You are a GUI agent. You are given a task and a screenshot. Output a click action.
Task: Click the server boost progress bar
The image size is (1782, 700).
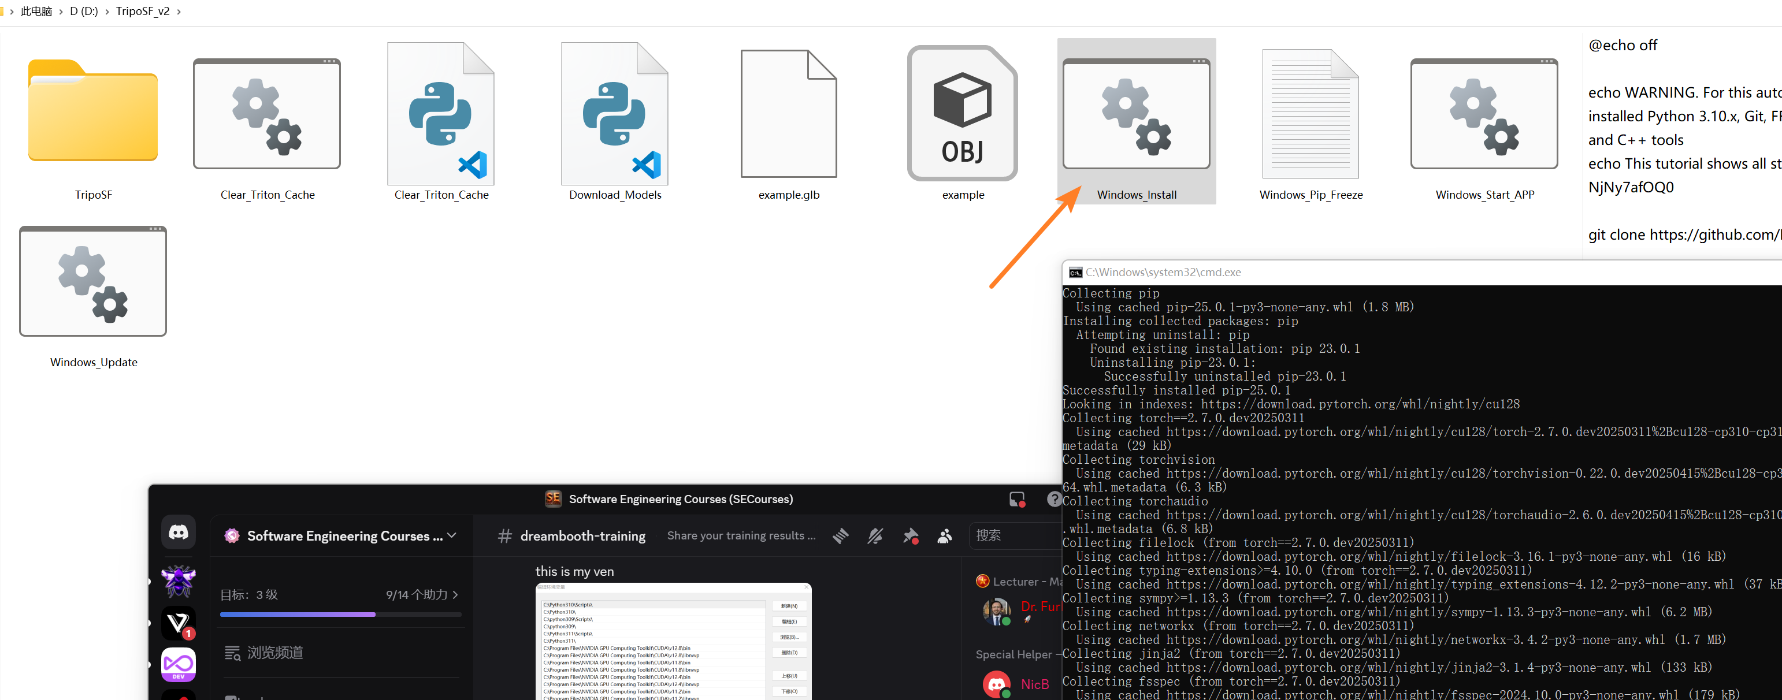(x=340, y=614)
